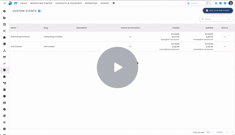Click the 1-2 of 2 pagination text
This screenshot has height=135, width=235.
click(219, 132)
